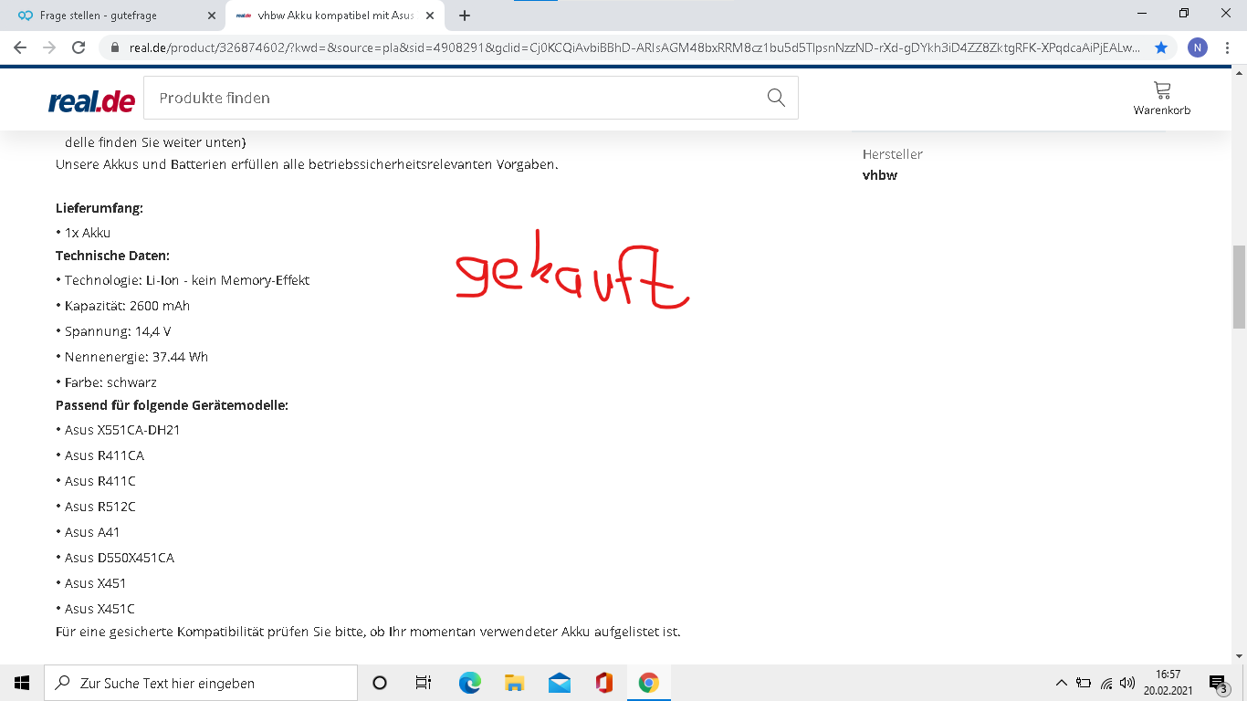Click the 'Lieferumfang:' heading
Image resolution: width=1247 pixels, height=701 pixels.
[100, 208]
